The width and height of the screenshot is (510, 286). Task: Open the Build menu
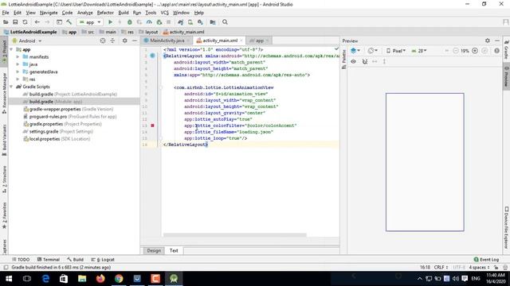[124, 13]
